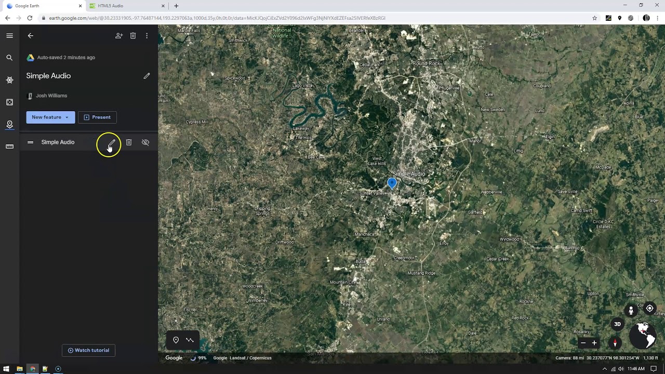Click the address bar URL
Viewport: 665px width, 374px height.
tap(217, 18)
